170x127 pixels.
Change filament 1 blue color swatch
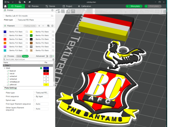pyautogui.click(x=5, y=32)
